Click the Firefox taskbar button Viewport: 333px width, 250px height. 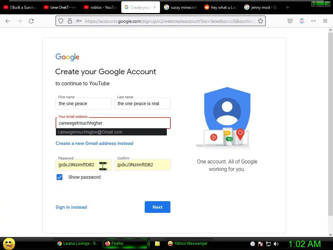[125, 243]
